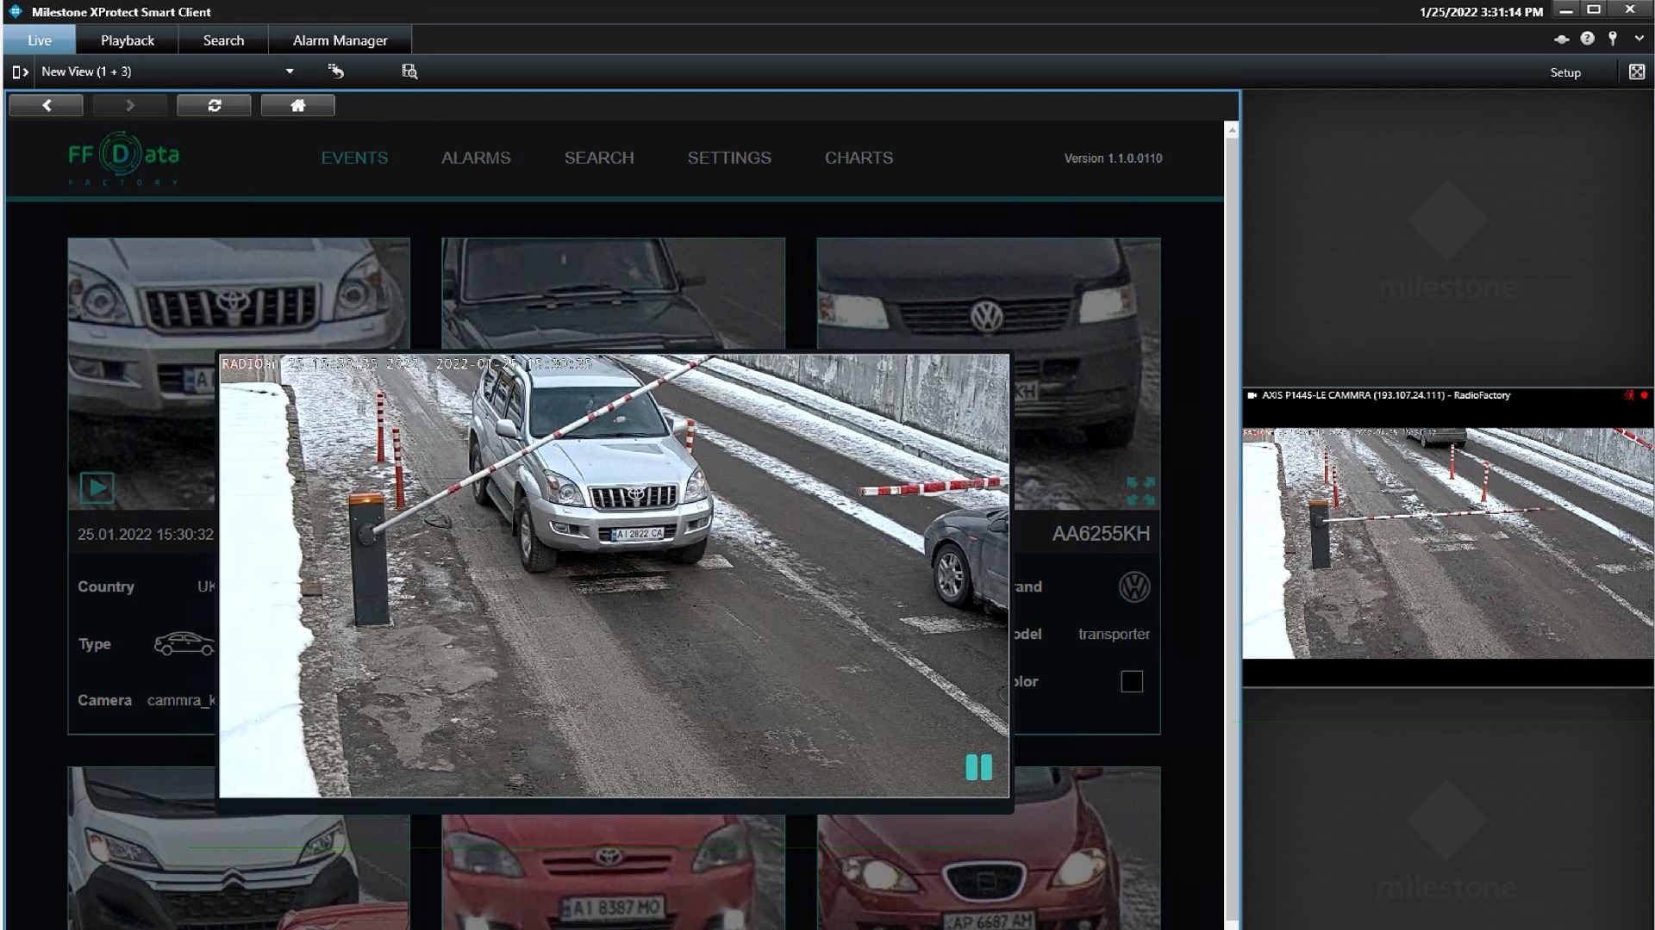Viewport: 1655px width, 930px height.
Task: Open the status cloud icon
Action: click(x=1561, y=39)
